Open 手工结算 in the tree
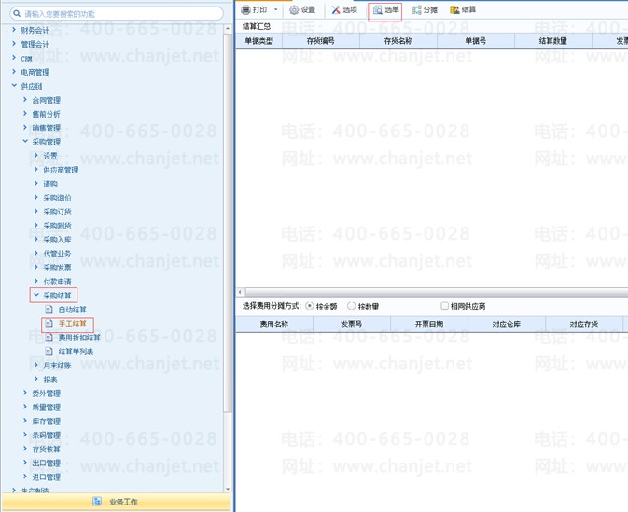This screenshot has height=512, width=628. pos(73,324)
